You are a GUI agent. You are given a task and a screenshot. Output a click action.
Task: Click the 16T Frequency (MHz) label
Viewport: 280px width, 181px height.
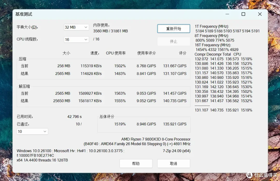(213, 45)
